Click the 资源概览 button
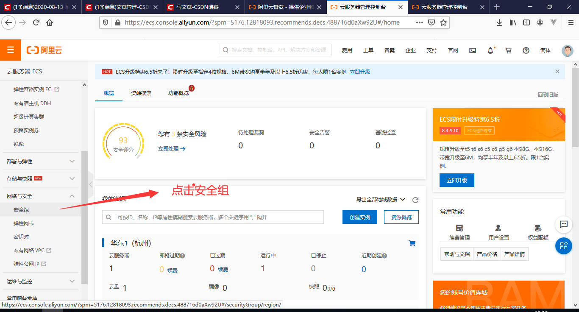 click(401, 217)
